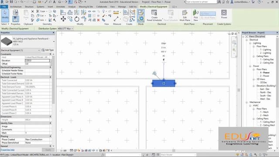Image resolution: width=279 pixels, height=157 pixels.
Task: Open 1 - Lighting floor plan
Action: click(x=265, y=50)
